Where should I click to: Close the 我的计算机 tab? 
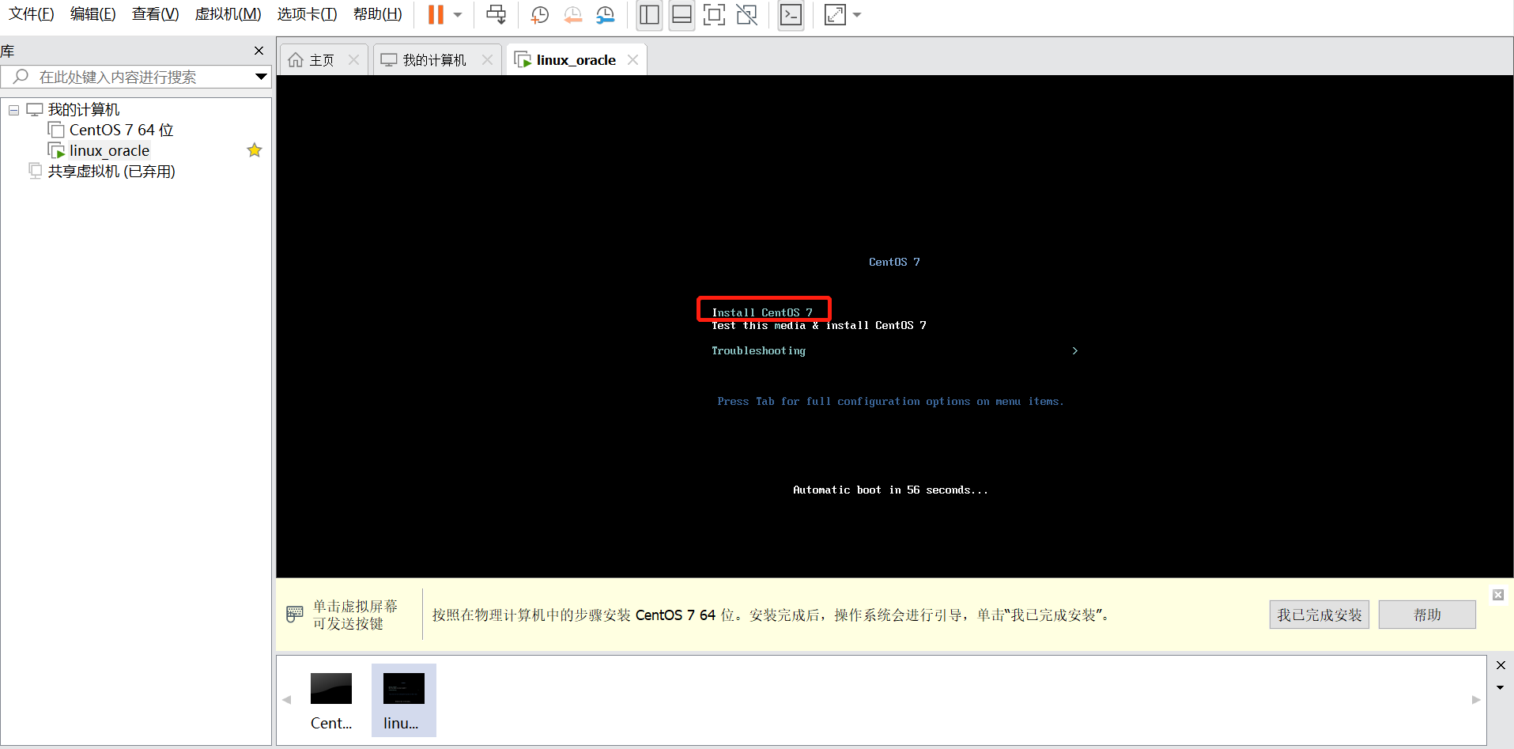pos(487,60)
